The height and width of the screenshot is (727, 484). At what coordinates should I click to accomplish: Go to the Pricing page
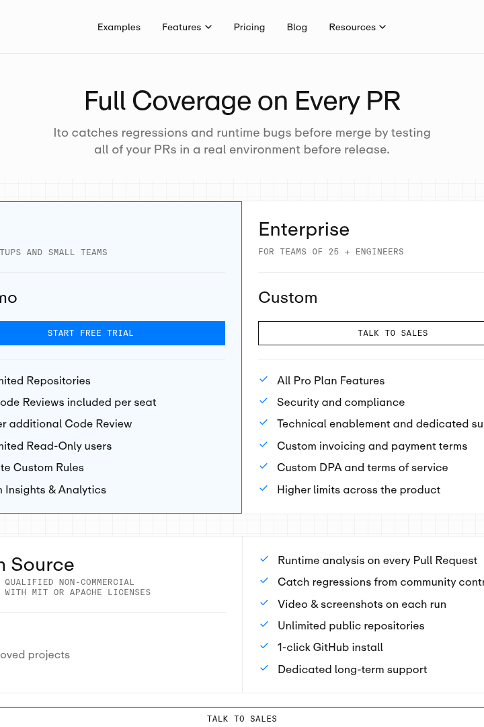click(x=249, y=27)
